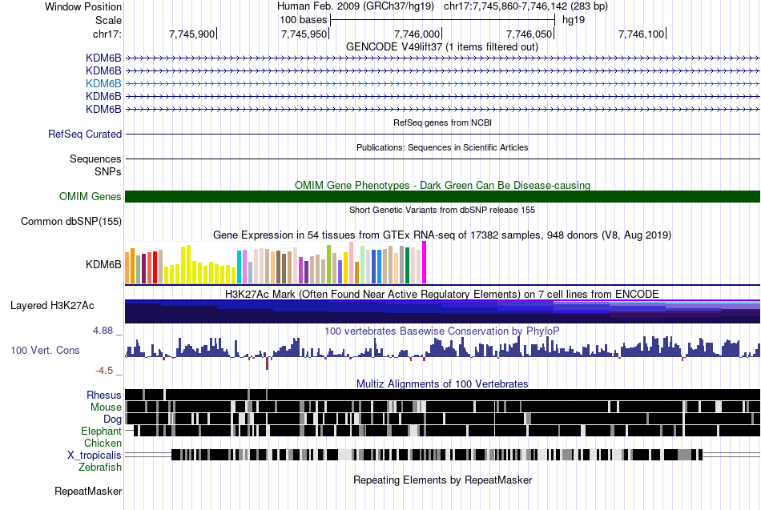
Task: Click the Scale label on the left
Action: 108,20
